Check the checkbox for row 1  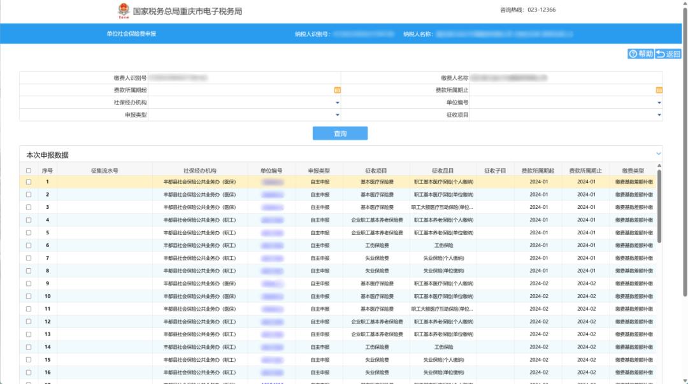29,182
